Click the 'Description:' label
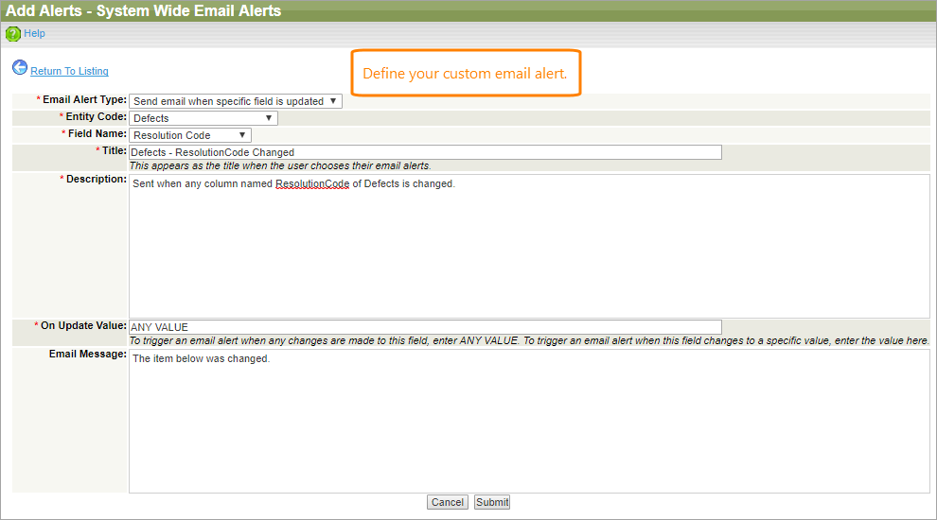Viewport: 937px width, 520px height. click(x=97, y=179)
